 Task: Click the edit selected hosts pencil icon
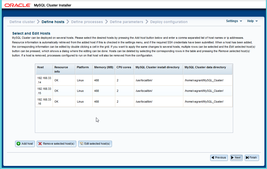tap(82, 144)
